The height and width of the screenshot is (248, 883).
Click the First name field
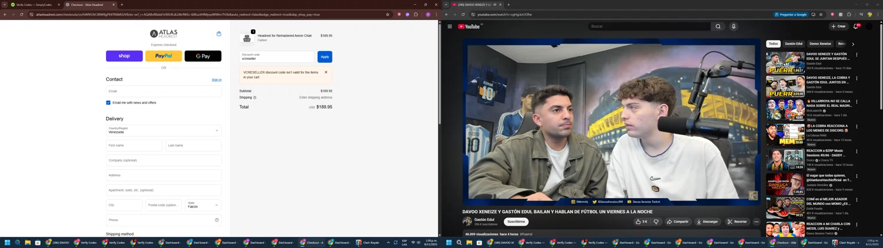coord(134,145)
